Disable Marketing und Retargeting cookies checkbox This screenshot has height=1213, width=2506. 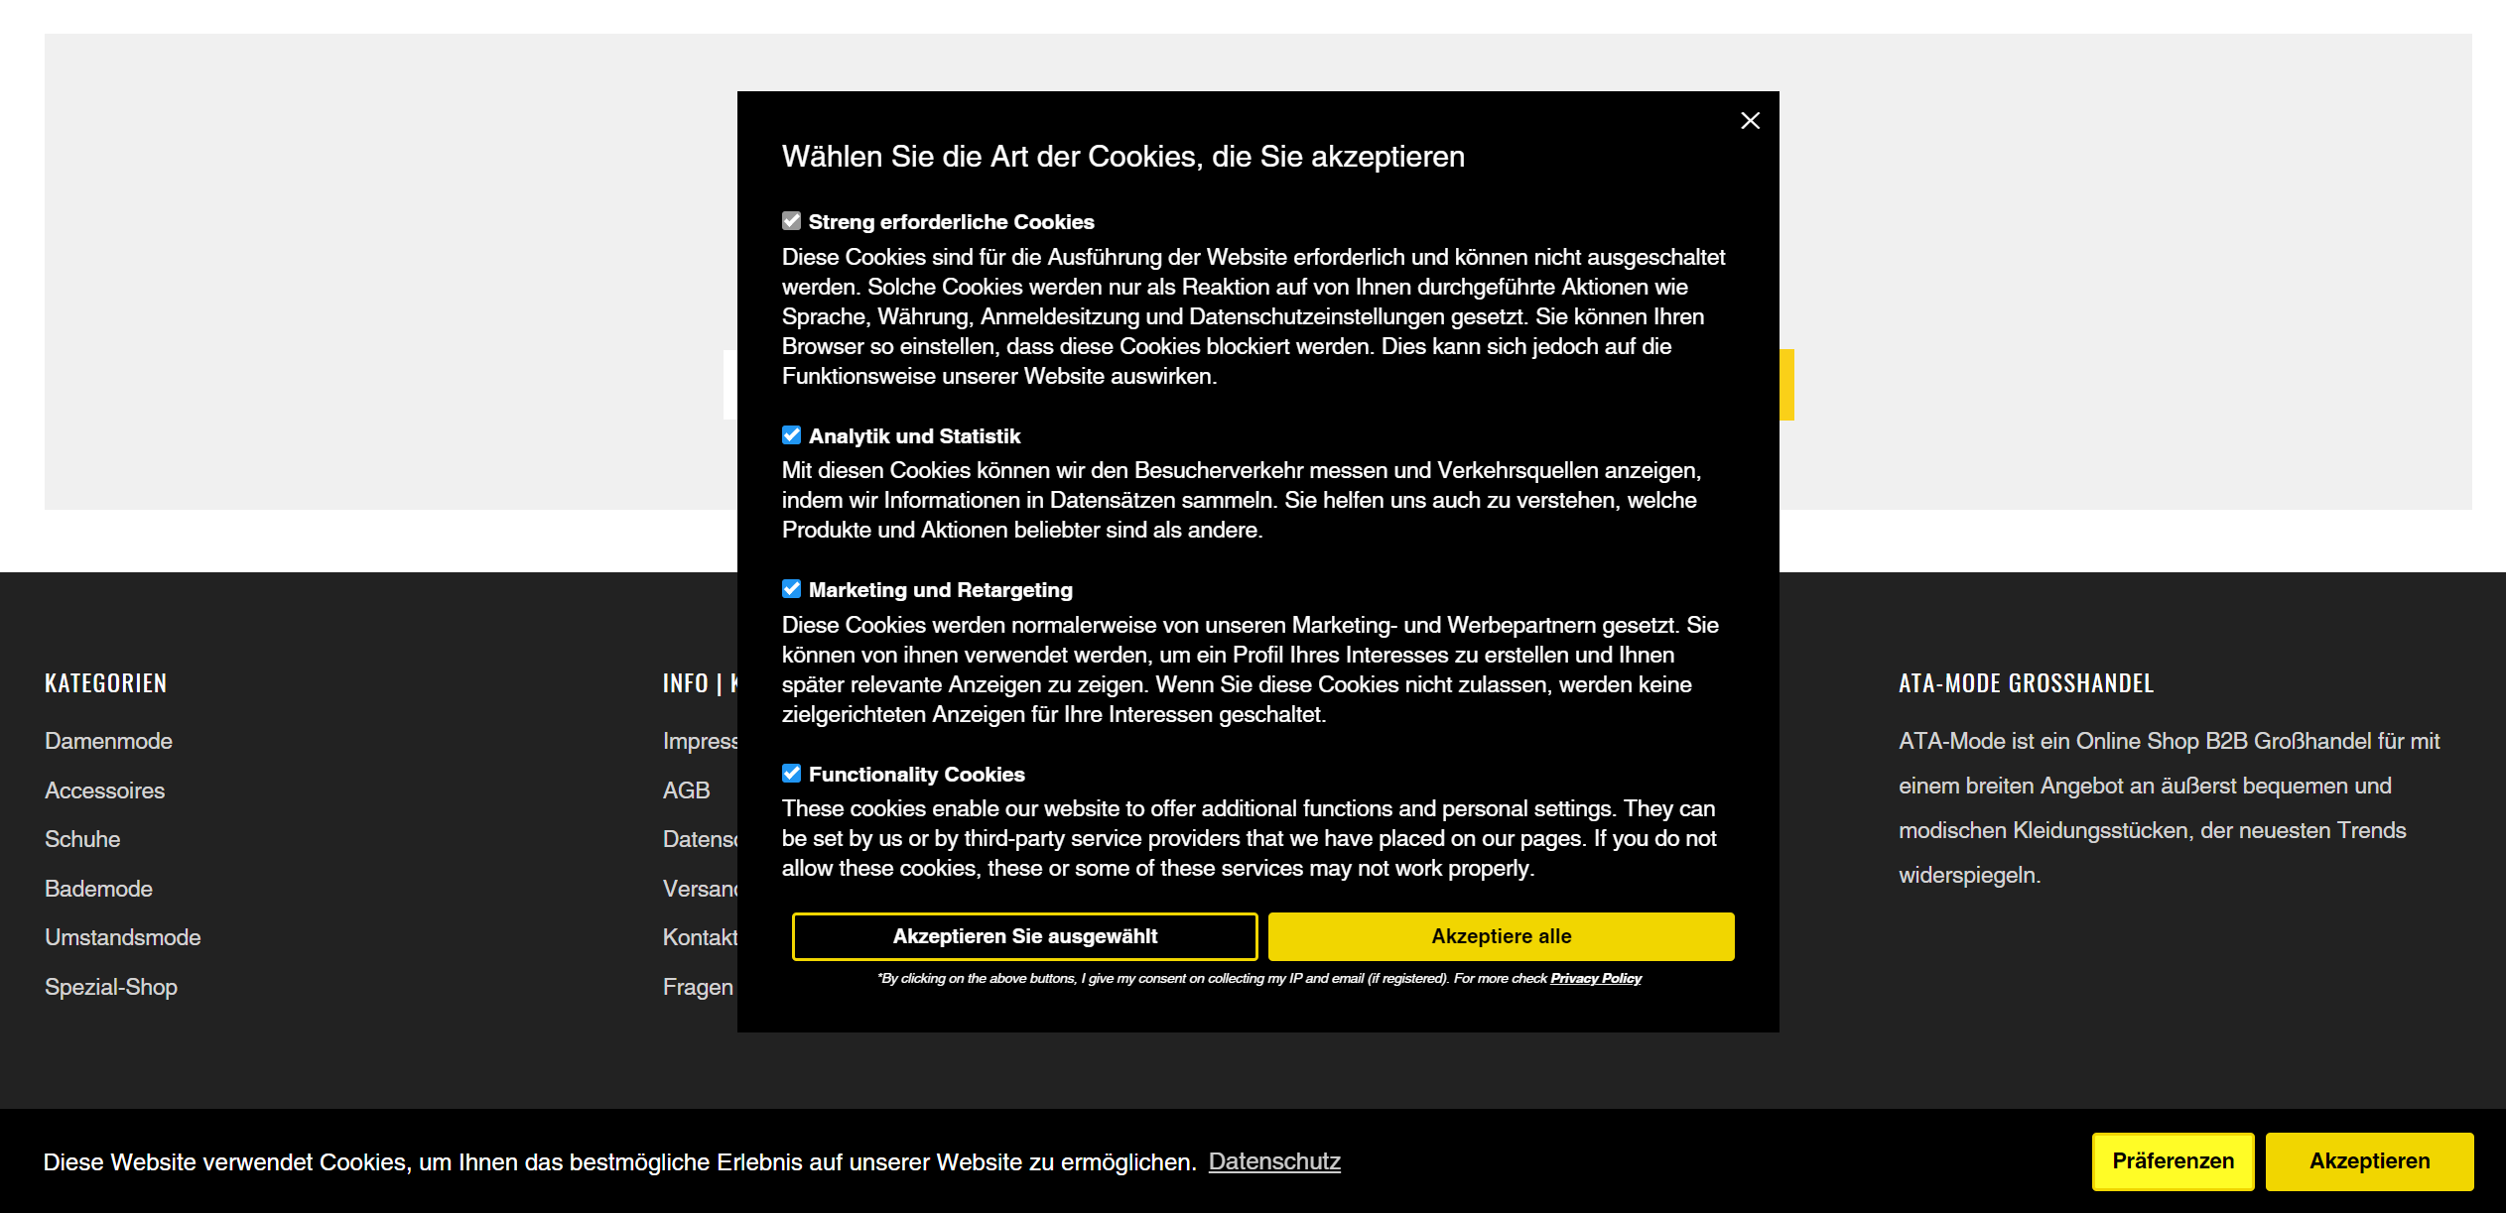(x=791, y=589)
